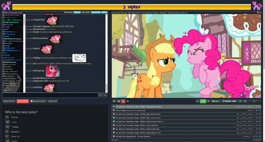Select user AuroraChu in the user list

pyautogui.click(x=8, y=25)
